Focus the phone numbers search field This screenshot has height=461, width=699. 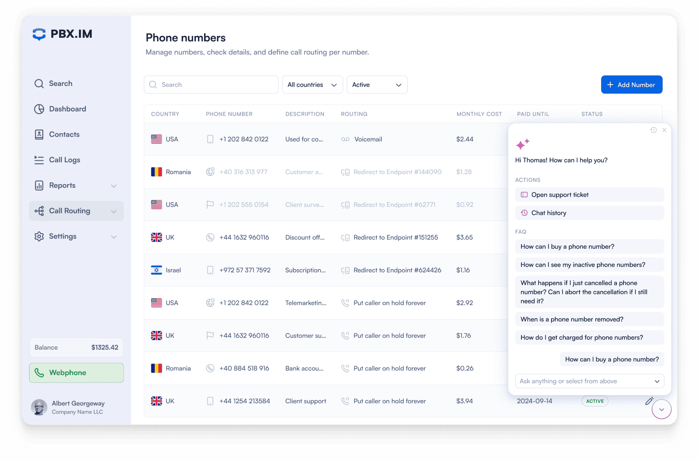[211, 85]
